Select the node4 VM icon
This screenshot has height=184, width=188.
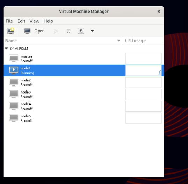coord(14,106)
